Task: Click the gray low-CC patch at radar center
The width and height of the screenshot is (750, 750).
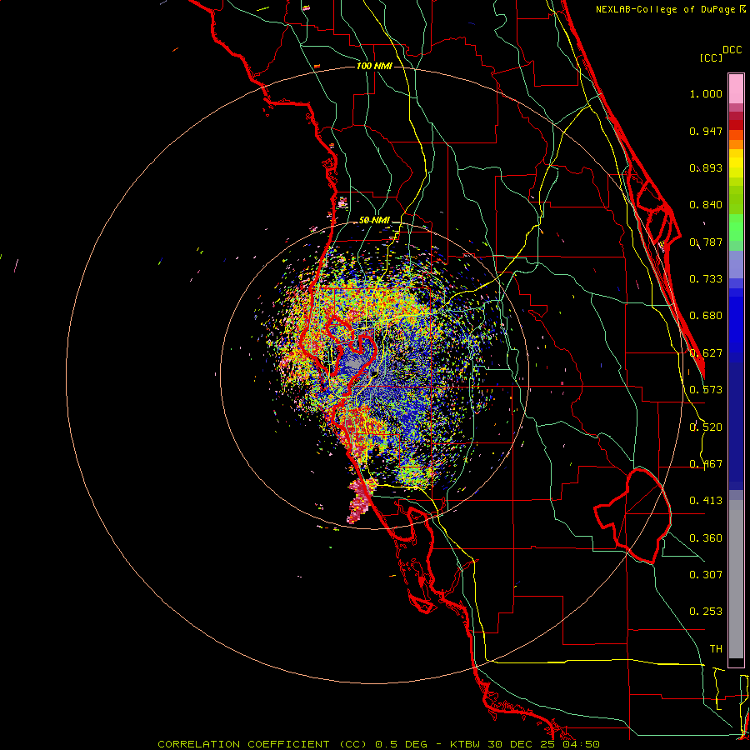Action: coord(355,362)
